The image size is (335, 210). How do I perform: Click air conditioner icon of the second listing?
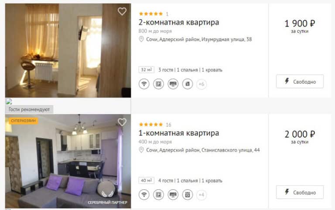(x=173, y=195)
